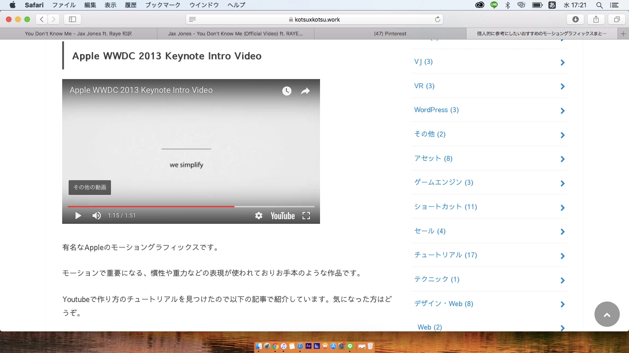Open iTunes in the Dock
Screen dimensions: 629x353
[x=284, y=346]
